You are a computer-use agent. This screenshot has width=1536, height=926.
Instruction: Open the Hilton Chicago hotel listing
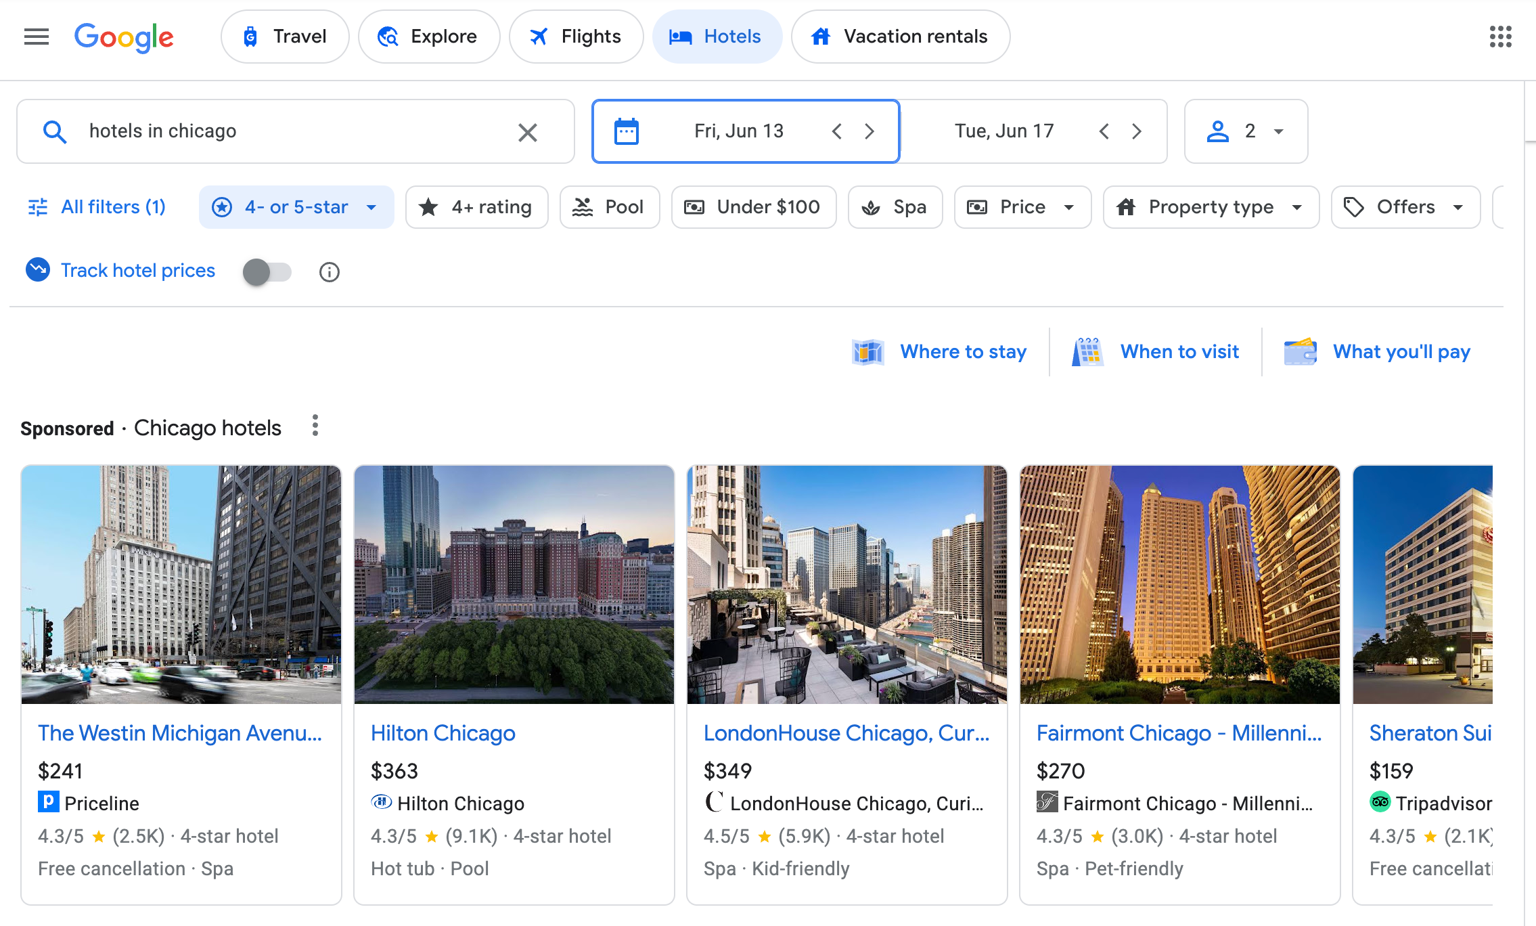(443, 733)
